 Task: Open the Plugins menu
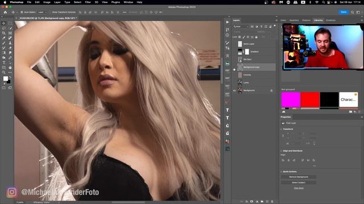click(115, 2)
